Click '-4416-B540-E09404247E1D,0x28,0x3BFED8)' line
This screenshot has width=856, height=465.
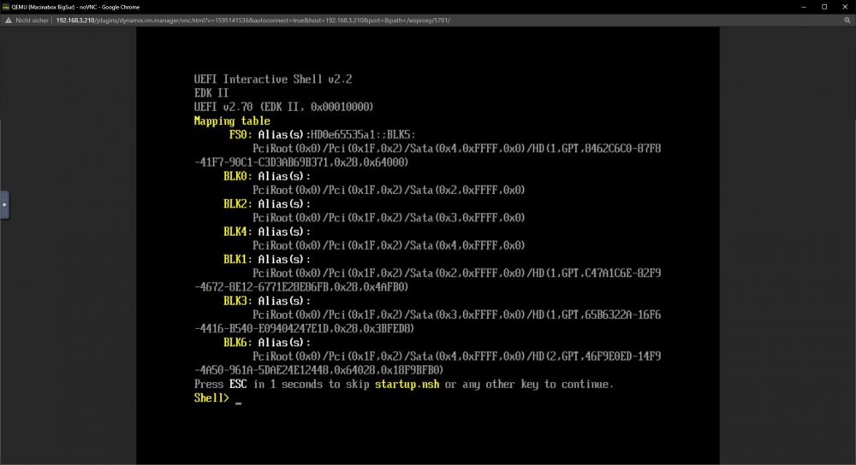click(x=304, y=329)
